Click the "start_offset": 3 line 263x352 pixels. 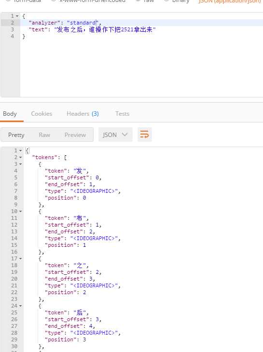click(x=73, y=319)
